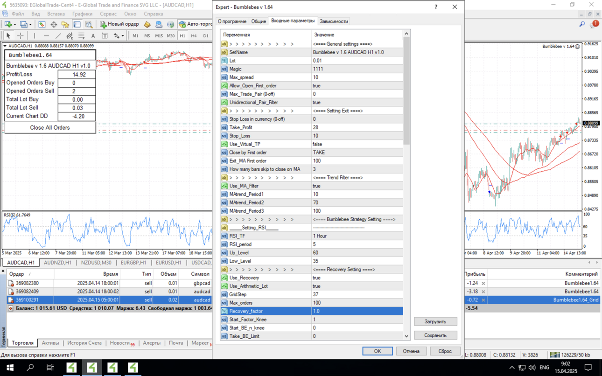Screen dimensions: 602x376
Task: Select the trendline tool
Action: click(x=58, y=36)
